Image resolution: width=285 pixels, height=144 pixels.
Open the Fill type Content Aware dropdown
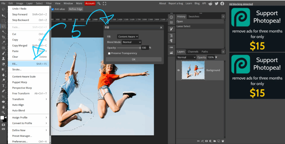127,37
